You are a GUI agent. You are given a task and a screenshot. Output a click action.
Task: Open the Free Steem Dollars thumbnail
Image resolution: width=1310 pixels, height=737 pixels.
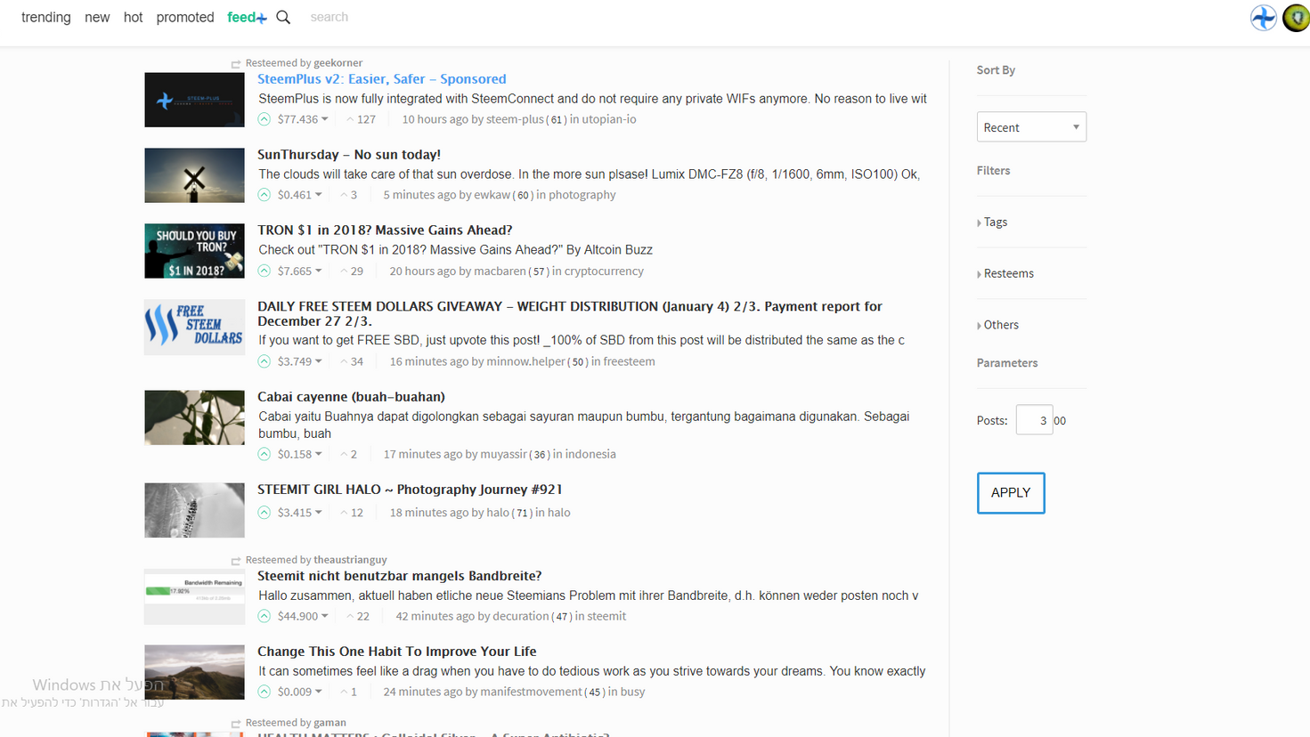194,328
